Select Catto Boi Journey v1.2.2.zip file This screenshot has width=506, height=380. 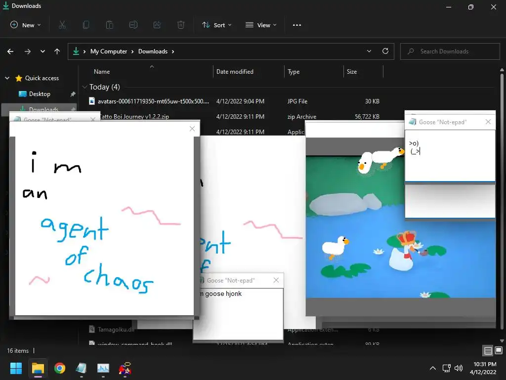(133, 117)
